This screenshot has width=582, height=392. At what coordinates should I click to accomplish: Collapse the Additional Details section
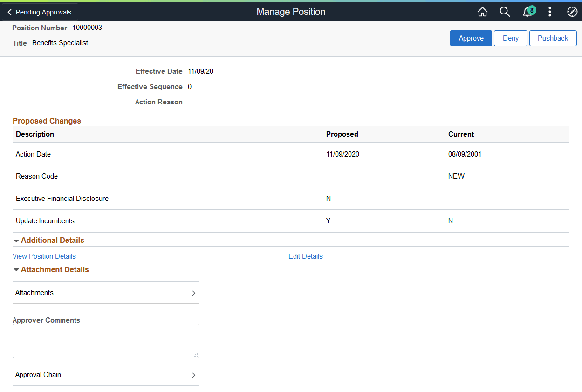point(16,240)
